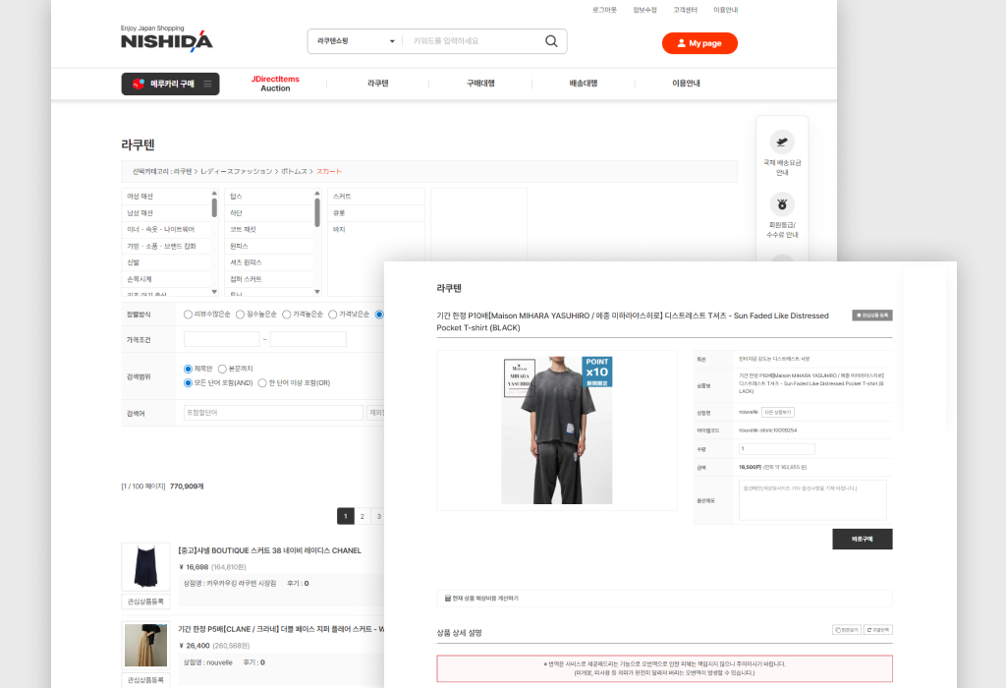Click the calculator icon for 예상비용 계산하기
The image size is (1006, 688).
click(x=448, y=598)
